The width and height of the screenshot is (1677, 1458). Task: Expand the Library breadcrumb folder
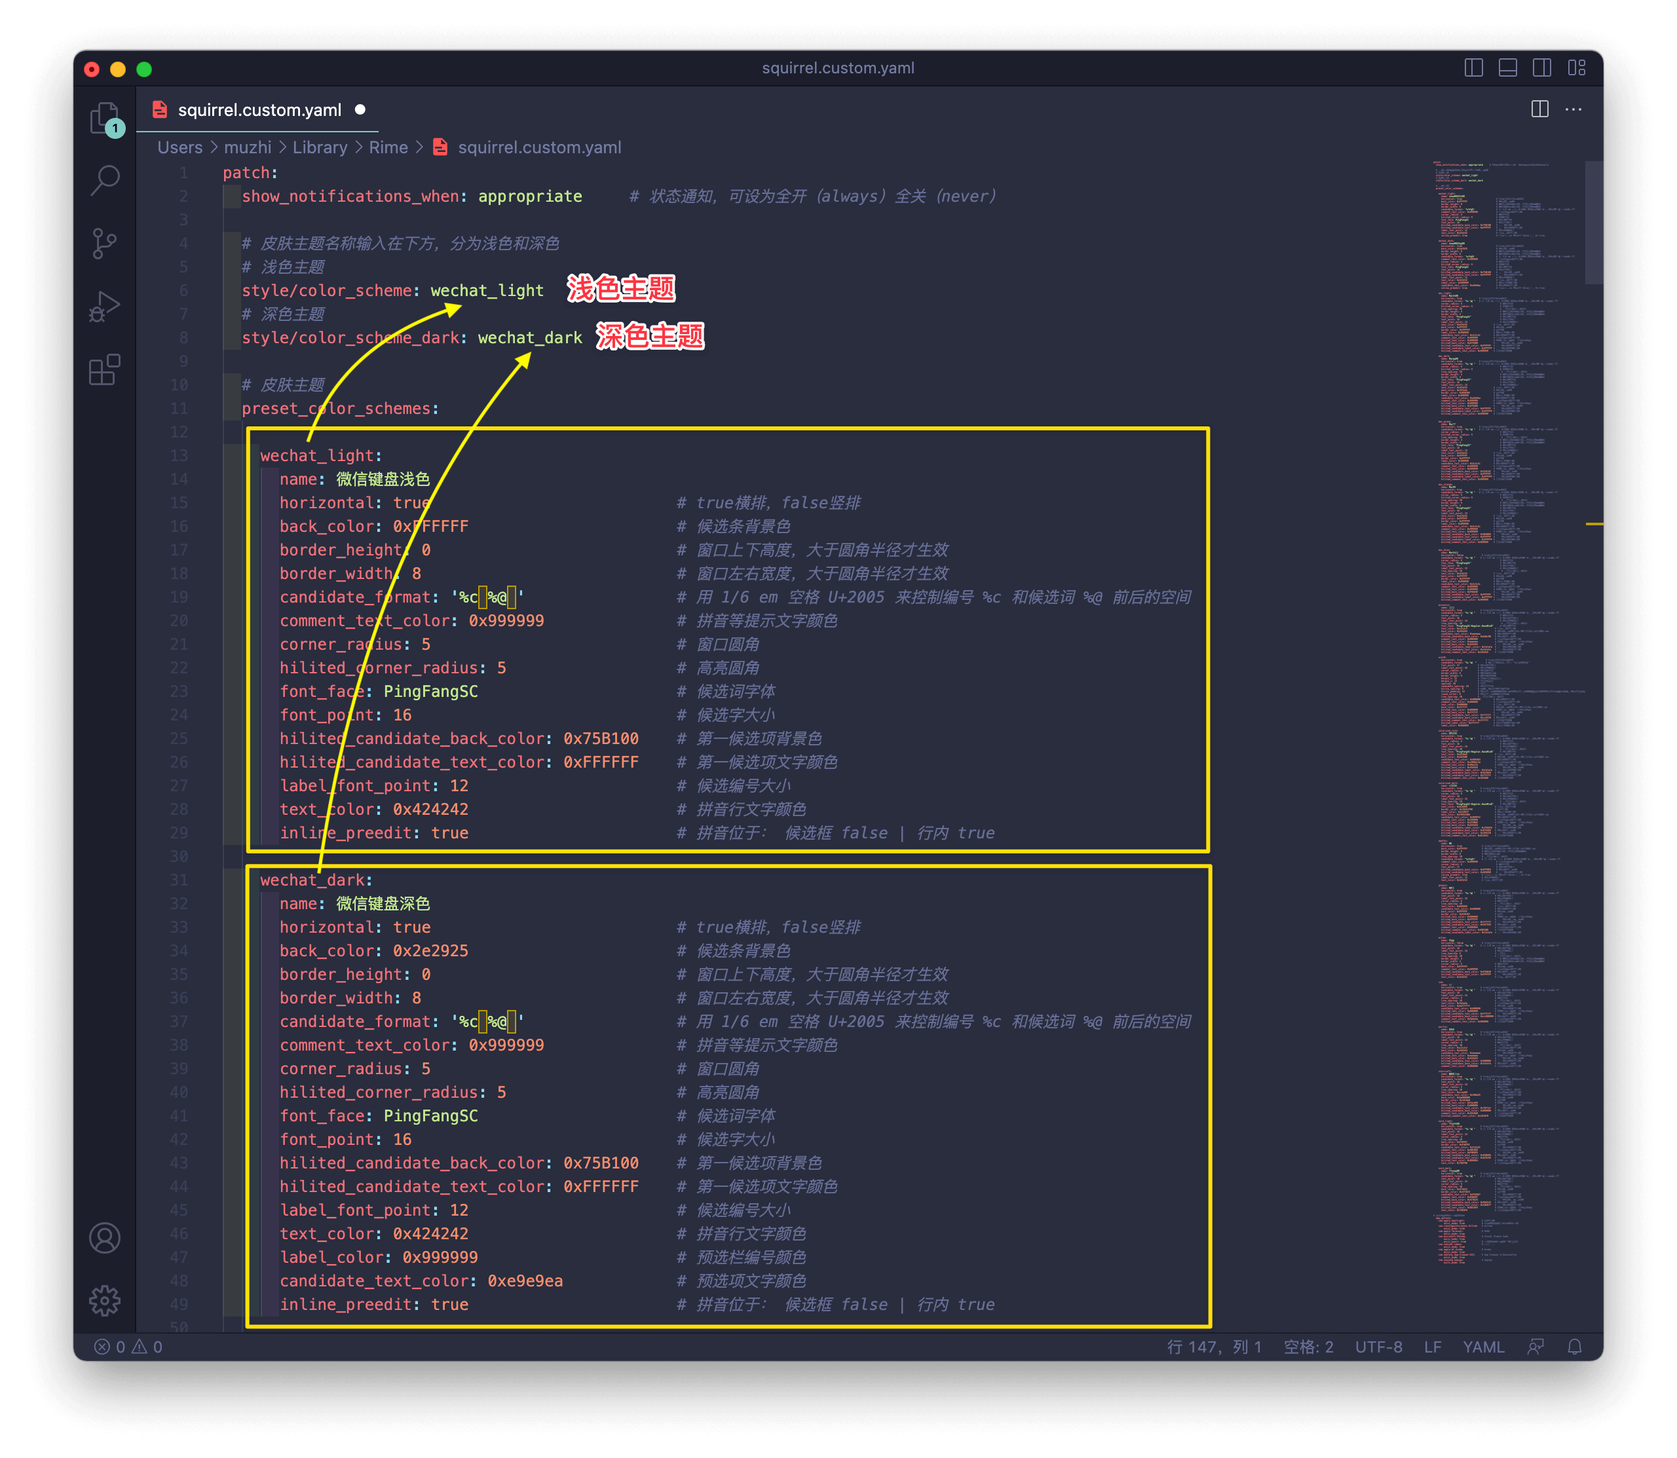point(320,147)
